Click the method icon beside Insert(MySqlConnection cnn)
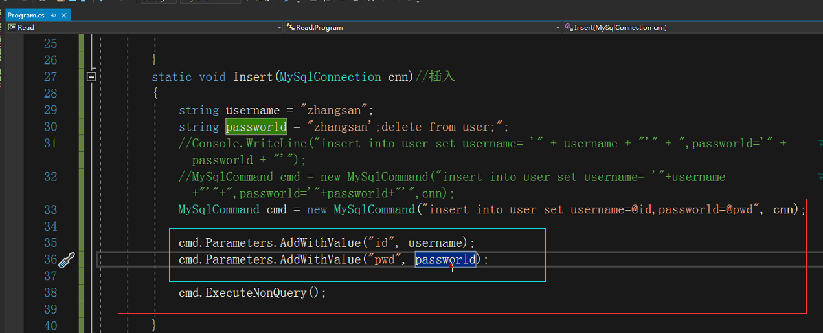 pyautogui.click(x=569, y=27)
